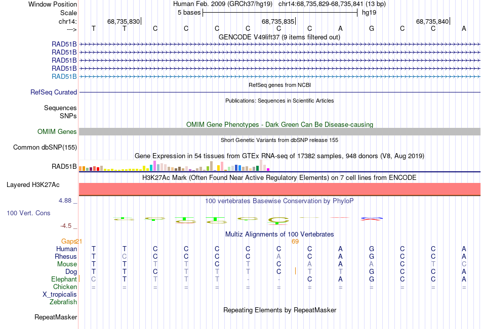
Task: Click the pink H3K27Ac signal band
Action: 279,189
